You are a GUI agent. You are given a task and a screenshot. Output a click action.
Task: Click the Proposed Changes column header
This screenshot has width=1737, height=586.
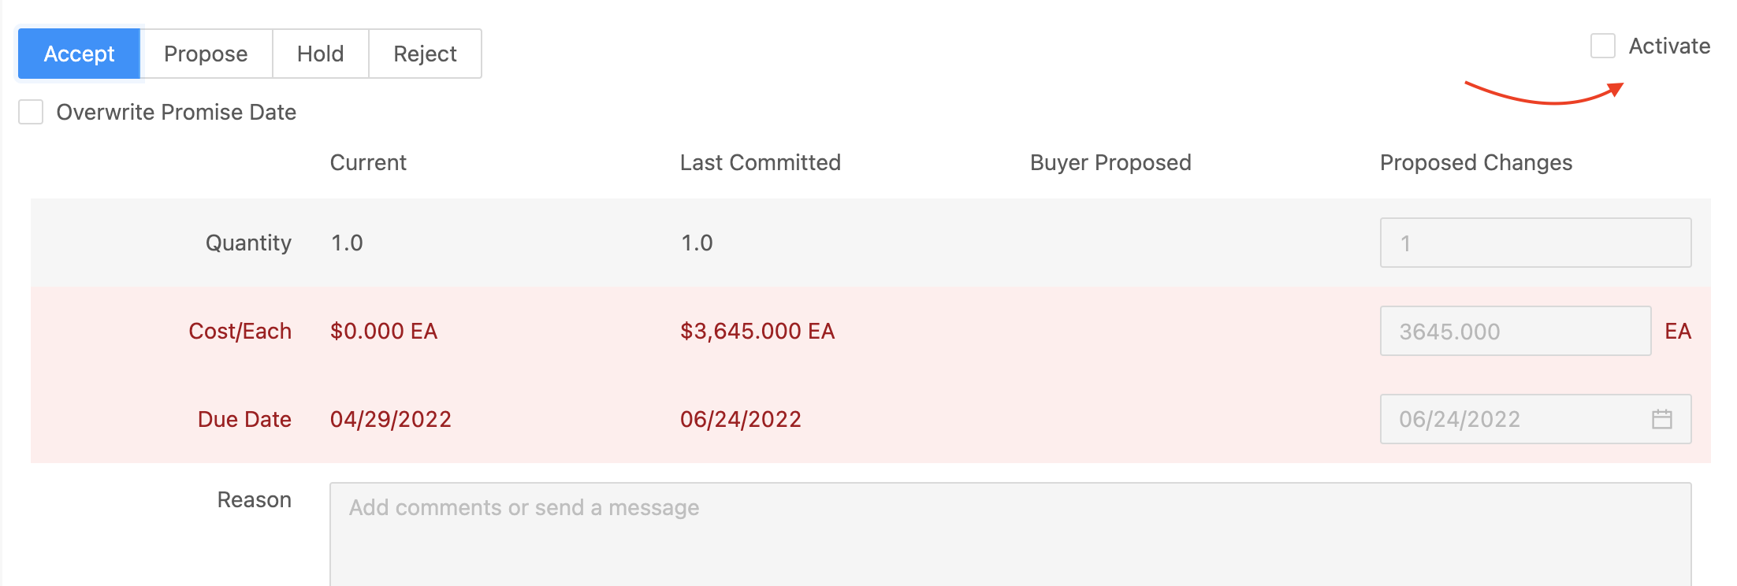pyautogui.click(x=1476, y=162)
